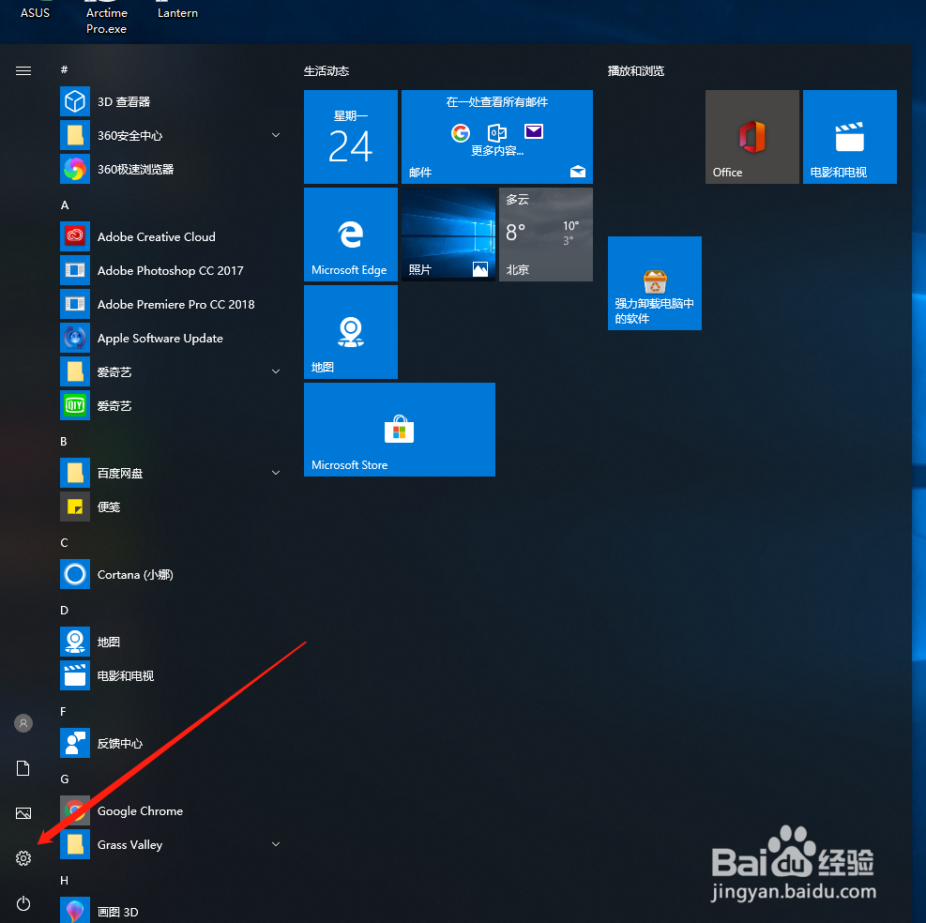Open 反馈中心 feedback hub
926x923 pixels.
click(170, 743)
